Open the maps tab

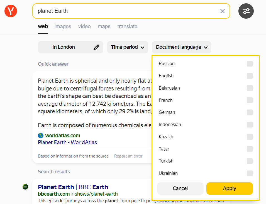pos(104,26)
